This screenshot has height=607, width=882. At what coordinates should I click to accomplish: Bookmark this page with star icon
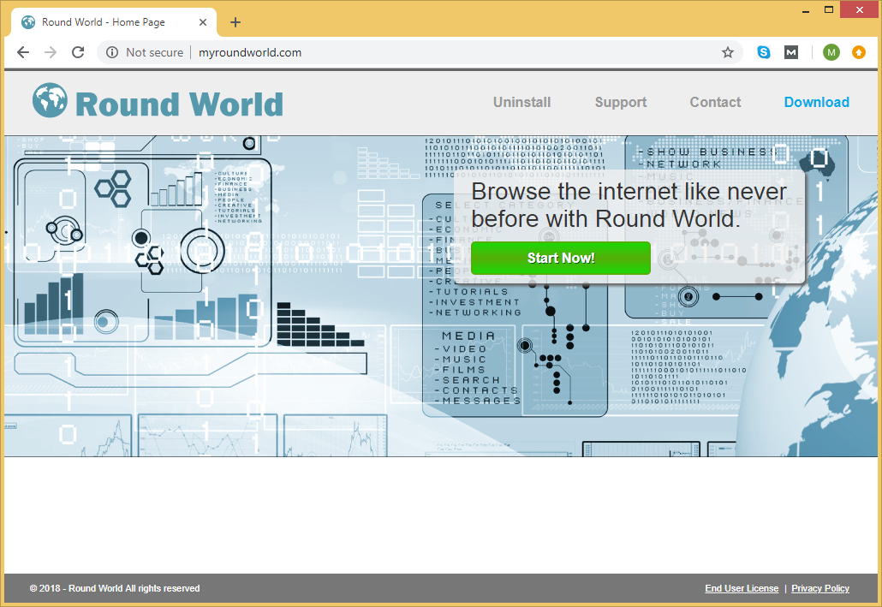(x=728, y=52)
